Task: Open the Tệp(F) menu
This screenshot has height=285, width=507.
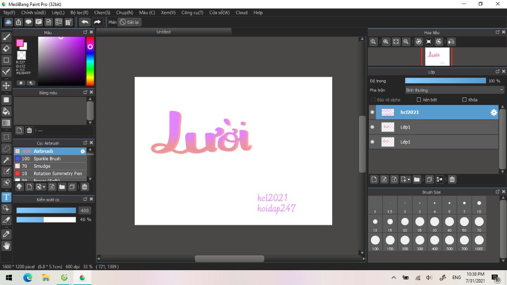Action: pos(9,12)
